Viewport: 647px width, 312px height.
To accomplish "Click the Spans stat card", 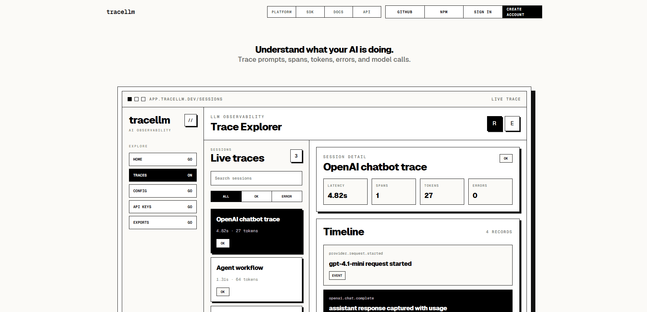I will tap(394, 191).
